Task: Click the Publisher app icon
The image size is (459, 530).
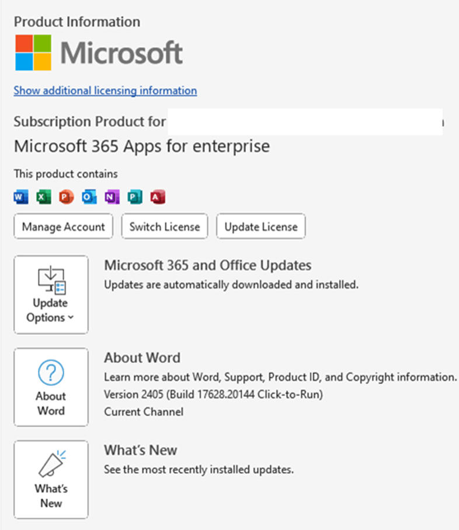Action: coord(134,198)
